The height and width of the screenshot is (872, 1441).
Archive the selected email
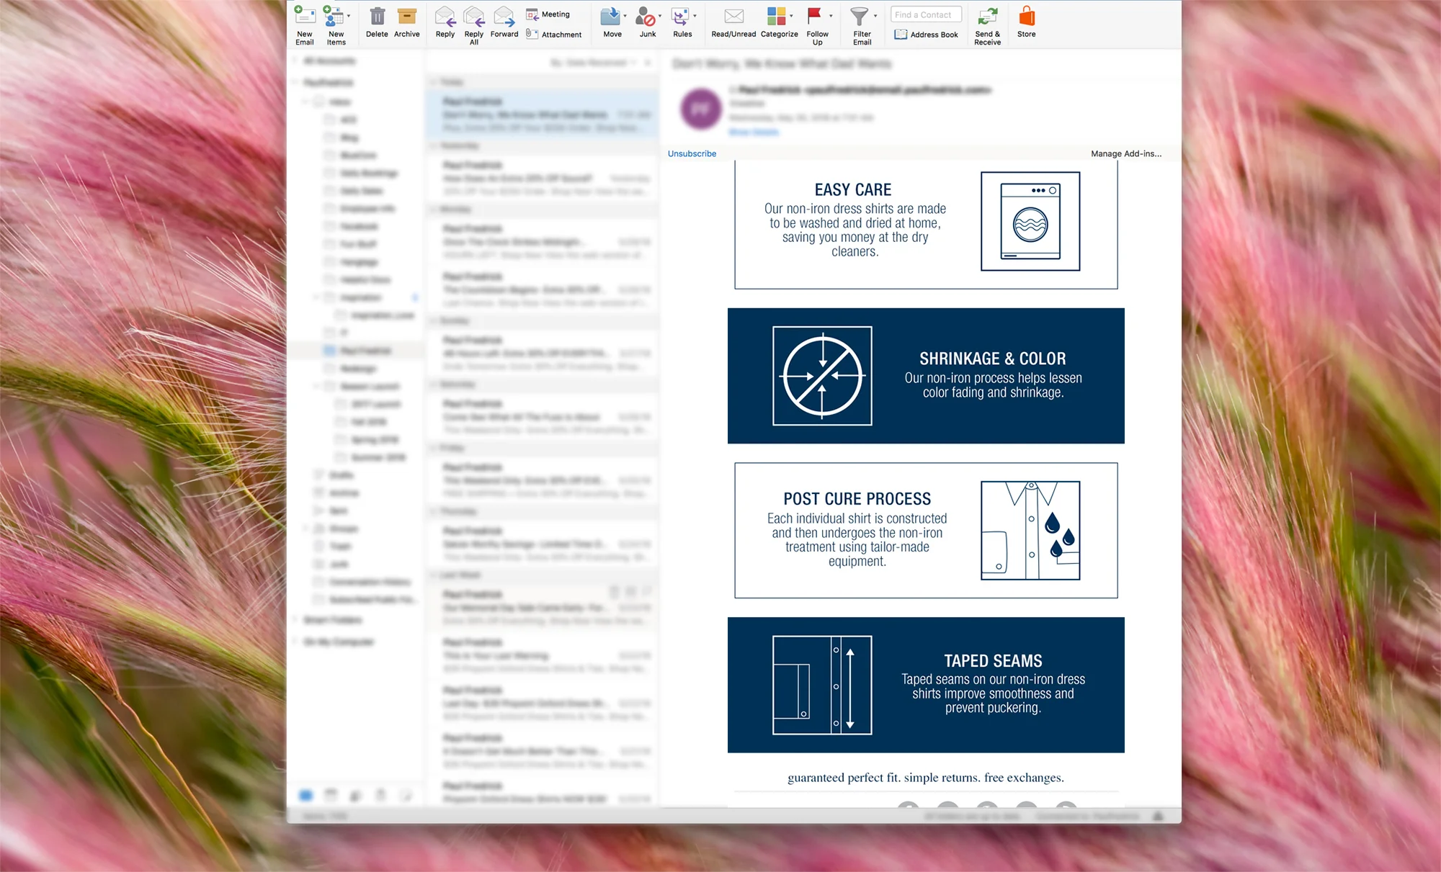[x=407, y=22]
